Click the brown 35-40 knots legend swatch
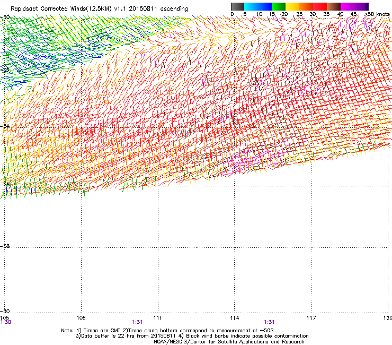Viewport: 392px width, 345px height. coord(334,6)
